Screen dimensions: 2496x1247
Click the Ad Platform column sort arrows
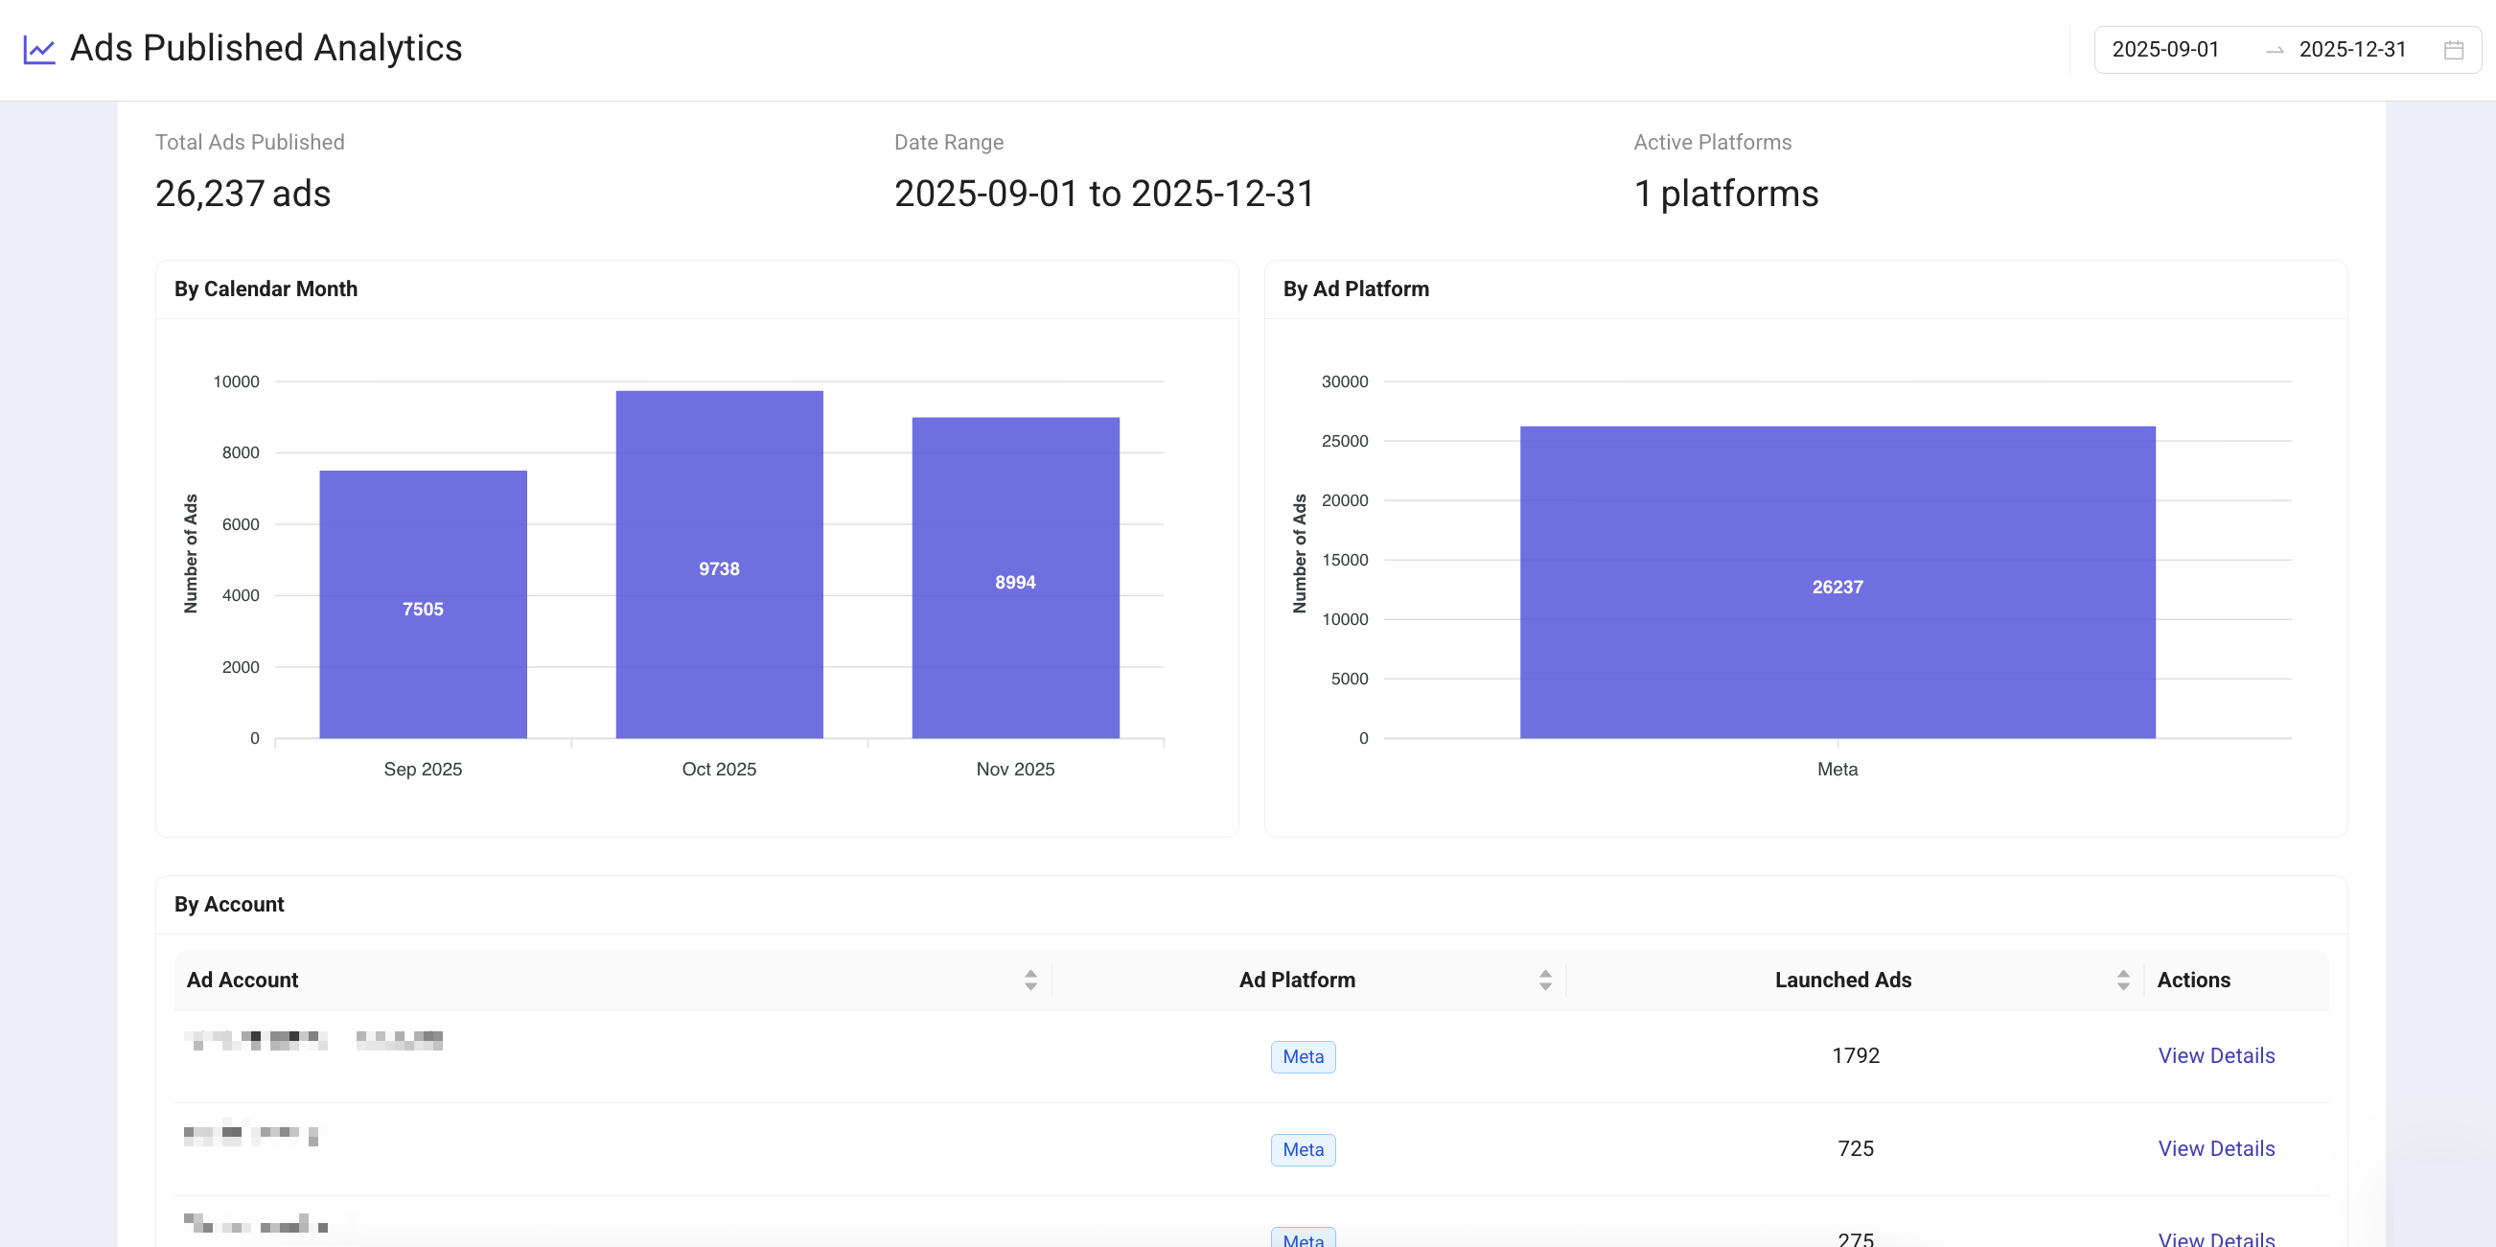(1544, 980)
